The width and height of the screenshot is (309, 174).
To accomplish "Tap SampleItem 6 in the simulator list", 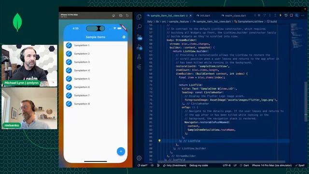I will (x=96, y=87).
